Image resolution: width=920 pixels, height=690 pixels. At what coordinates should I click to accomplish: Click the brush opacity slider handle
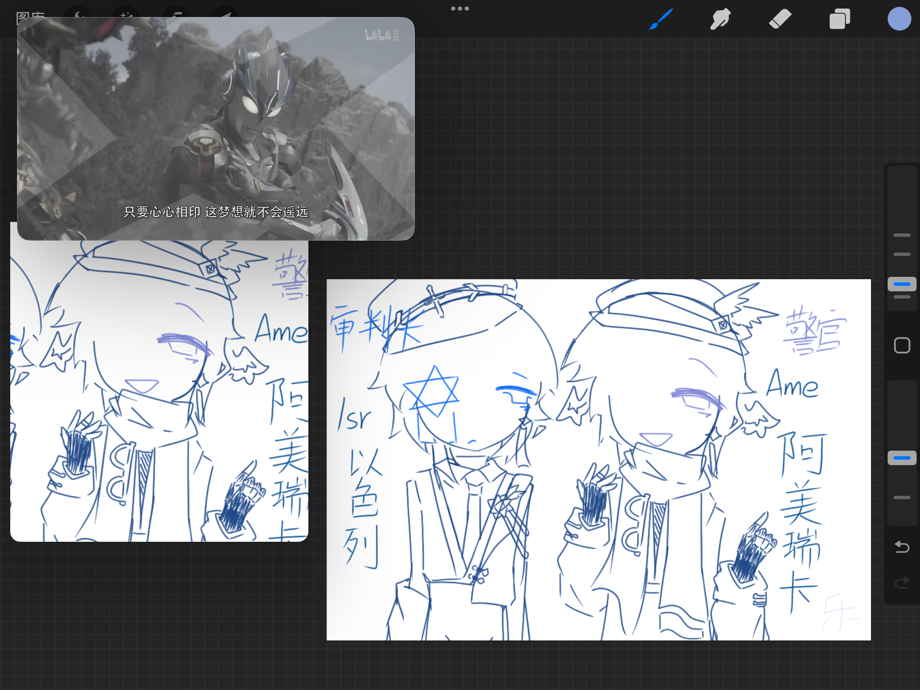point(902,458)
